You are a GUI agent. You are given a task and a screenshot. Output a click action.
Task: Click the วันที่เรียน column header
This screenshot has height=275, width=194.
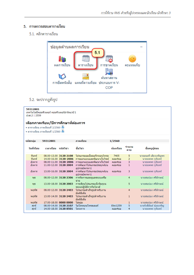(34, 148)
